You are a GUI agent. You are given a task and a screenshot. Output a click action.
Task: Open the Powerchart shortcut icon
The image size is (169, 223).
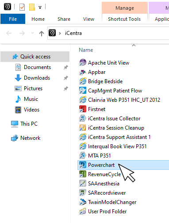[x=83, y=165]
